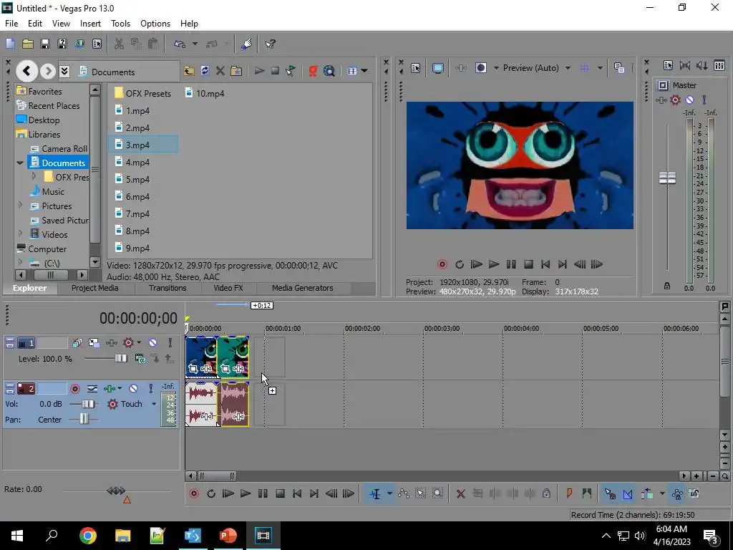Screen dimensions: 733x550
Task: Go up one level folder icon in Explorer
Action: (189, 71)
